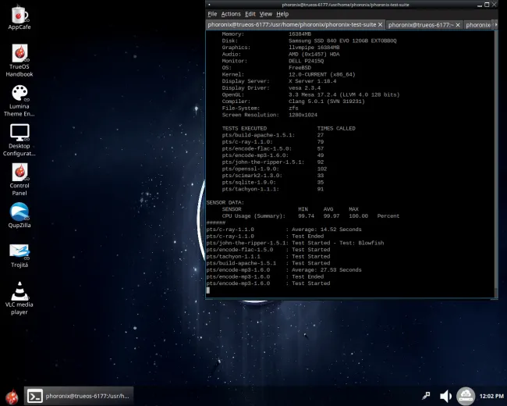Click the 'pts/openssl-1.9.0:' line
Image resolution: width=507 pixels, height=406 pixels.
tap(275, 169)
